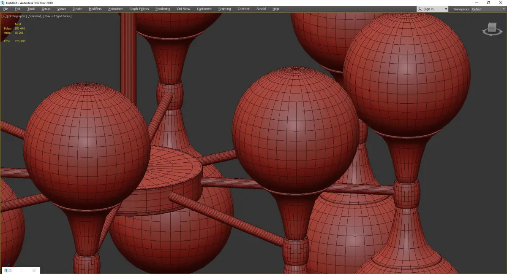Screen dimensions: 507x274
Task: Click the FPS statistic text
Action: 14,41
